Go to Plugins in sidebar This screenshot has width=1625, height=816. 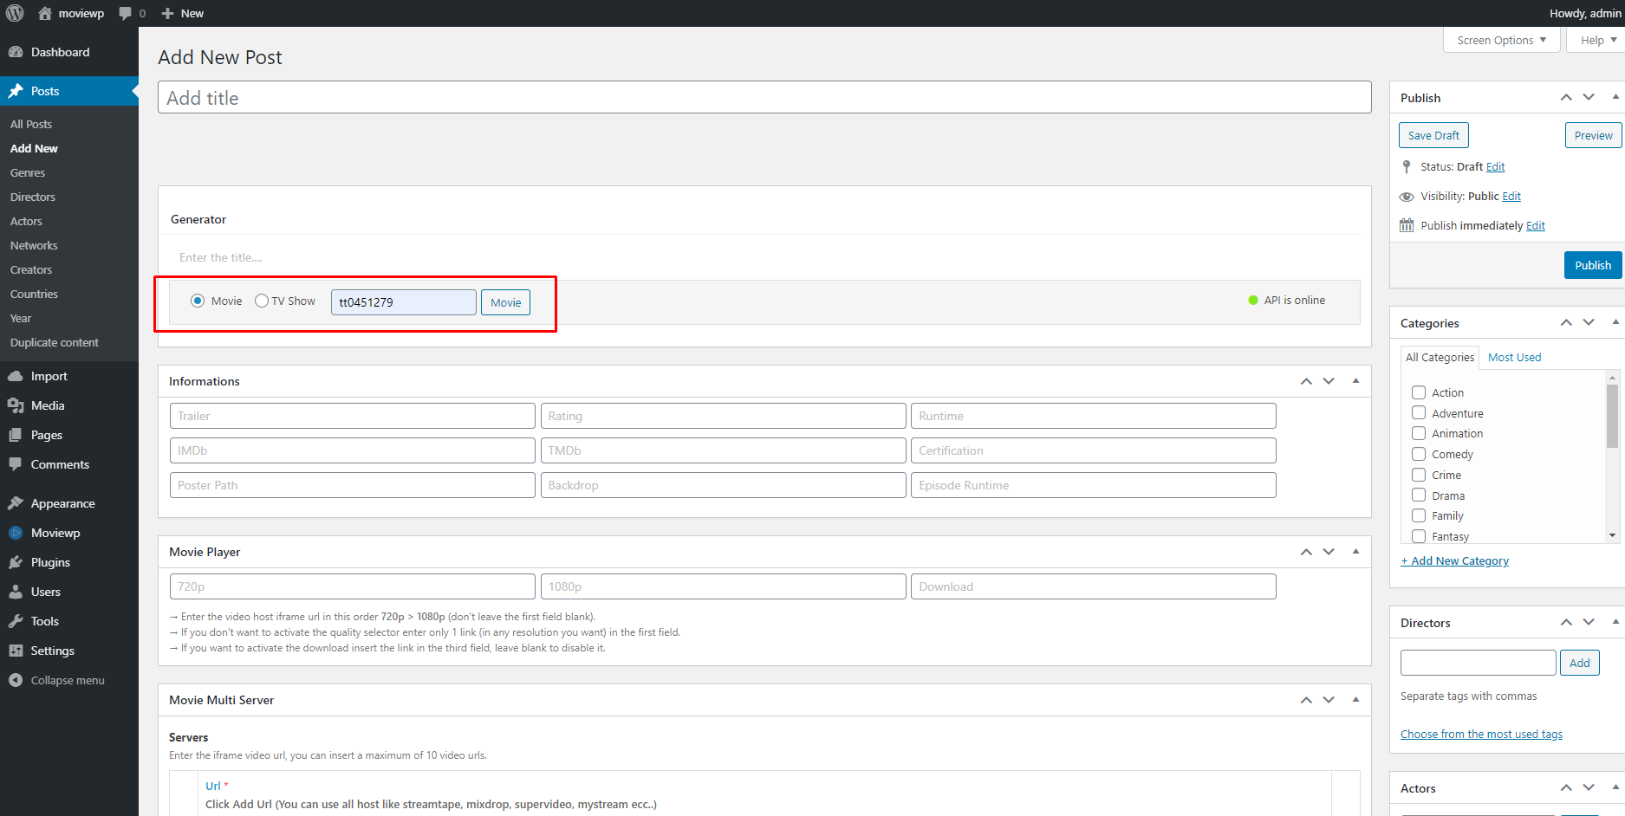(x=50, y=562)
